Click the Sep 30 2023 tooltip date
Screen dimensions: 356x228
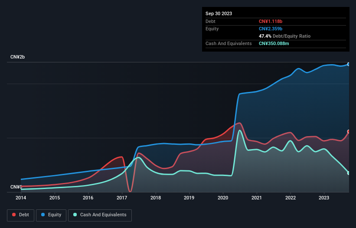219,13
